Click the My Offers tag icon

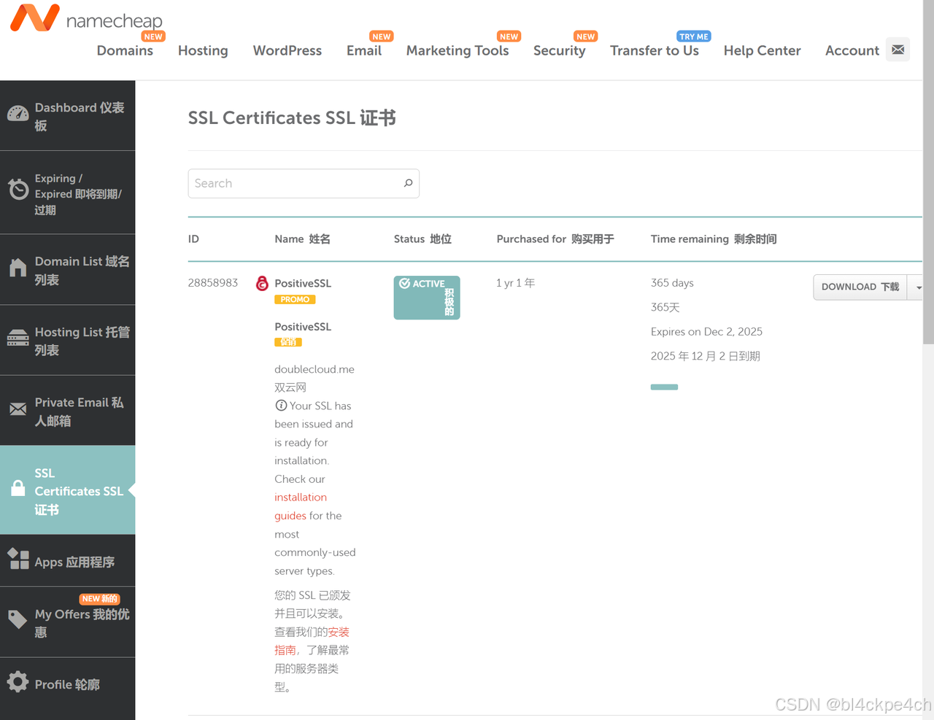coord(18,619)
